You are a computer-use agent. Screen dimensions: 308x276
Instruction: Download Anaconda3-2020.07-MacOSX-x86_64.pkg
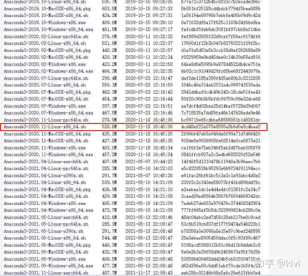pyautogui.click(x=47, y=92)
